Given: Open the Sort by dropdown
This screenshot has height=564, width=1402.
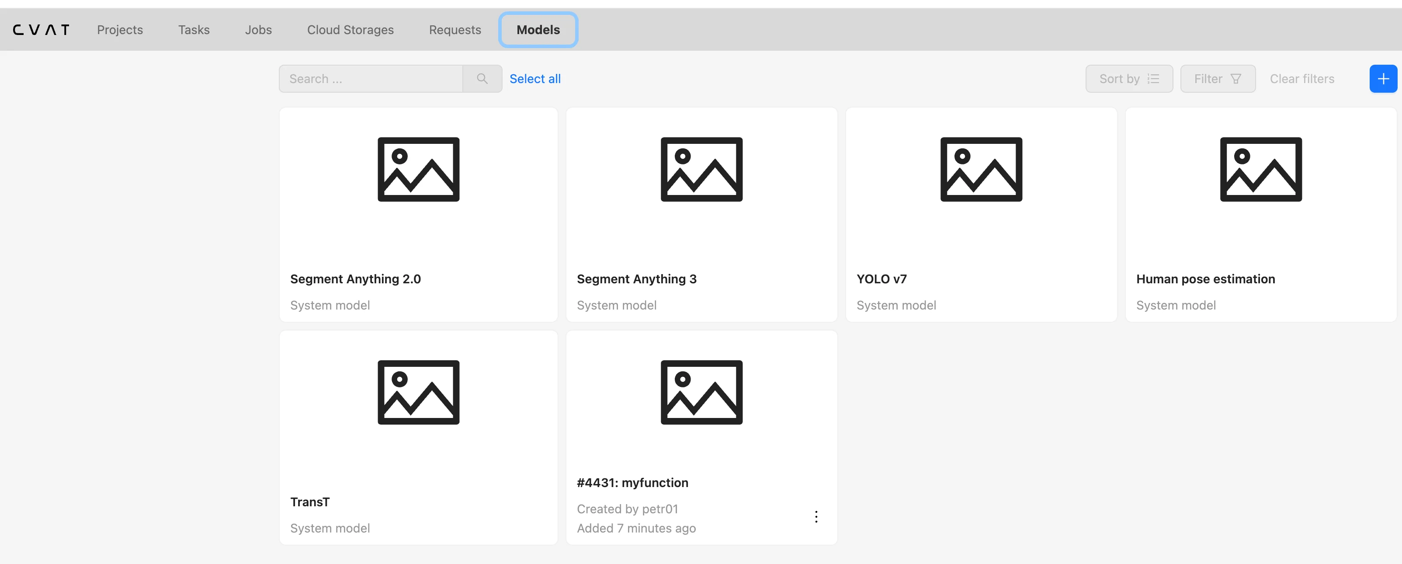Looking at the screenshot, I should click(x=1129, y=79).
